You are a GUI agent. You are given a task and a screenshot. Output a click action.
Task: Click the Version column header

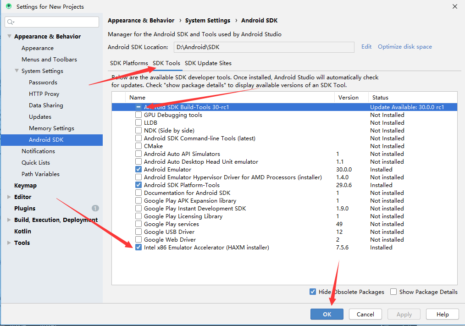coord(349,98)
